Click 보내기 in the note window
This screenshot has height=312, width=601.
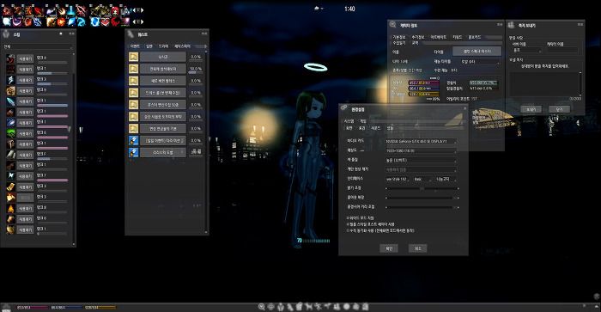tap(531, 109)
